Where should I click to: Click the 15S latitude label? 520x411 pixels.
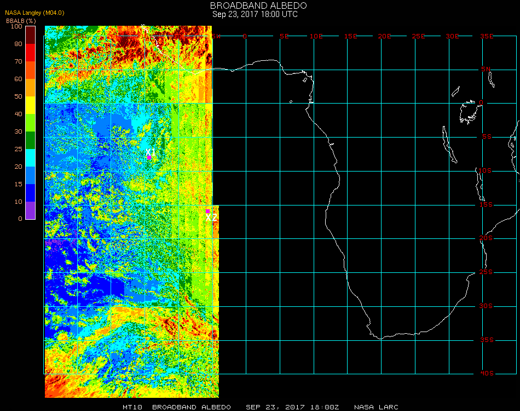click(486, 204)
